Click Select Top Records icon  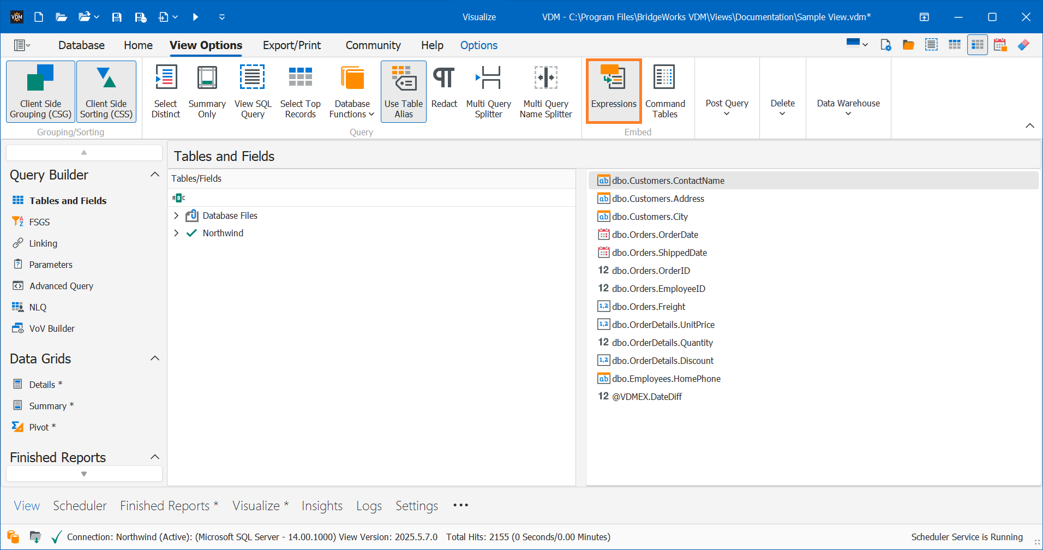[x=301, y=77]
